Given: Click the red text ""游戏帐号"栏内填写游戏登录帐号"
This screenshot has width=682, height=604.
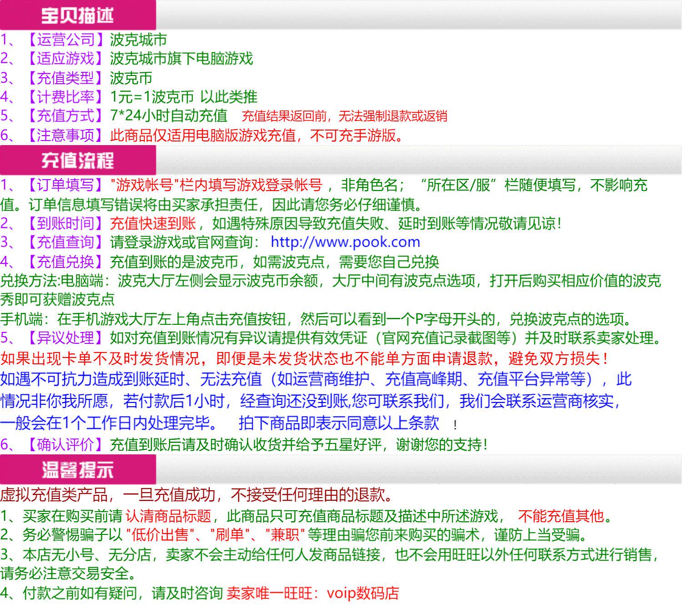Looking at the screenshot, I should [x=216, y=185].
